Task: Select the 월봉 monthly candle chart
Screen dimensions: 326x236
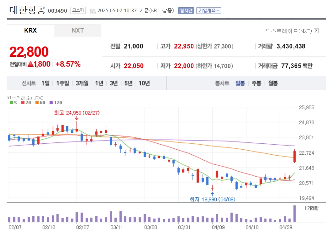Action: tap(273, 83)
